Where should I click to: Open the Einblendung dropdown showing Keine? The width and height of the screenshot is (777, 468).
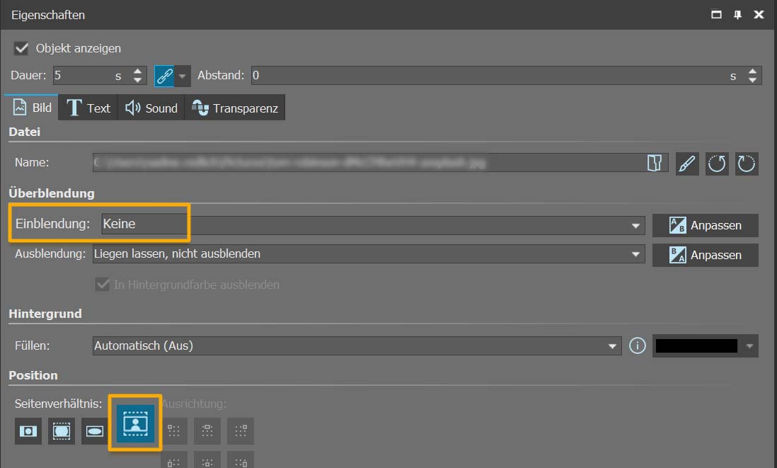click(368, 225)
